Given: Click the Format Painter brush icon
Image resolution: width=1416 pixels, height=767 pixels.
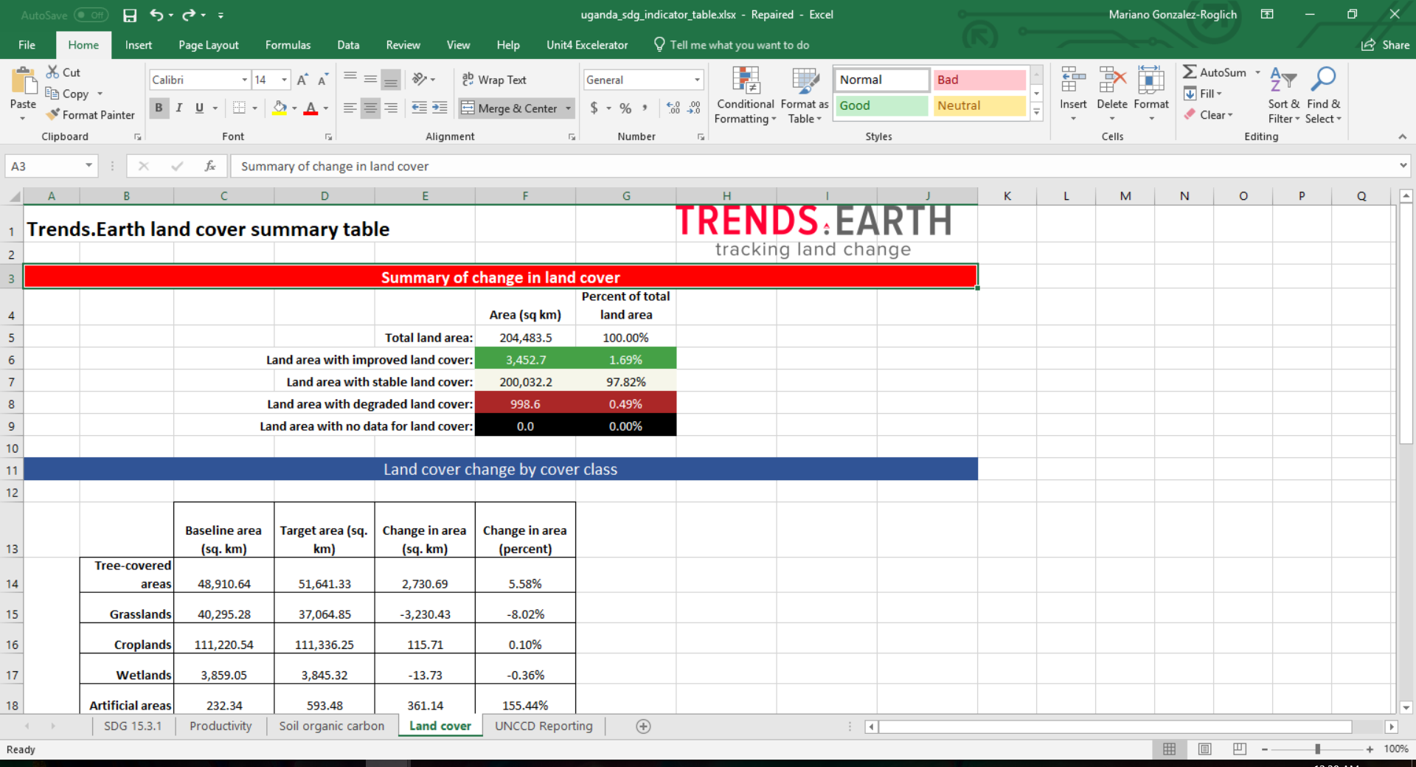Looking at the screenshot, I should click(52, 115).
